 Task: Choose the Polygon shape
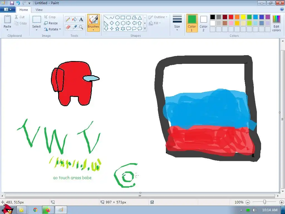pos(134,18)
